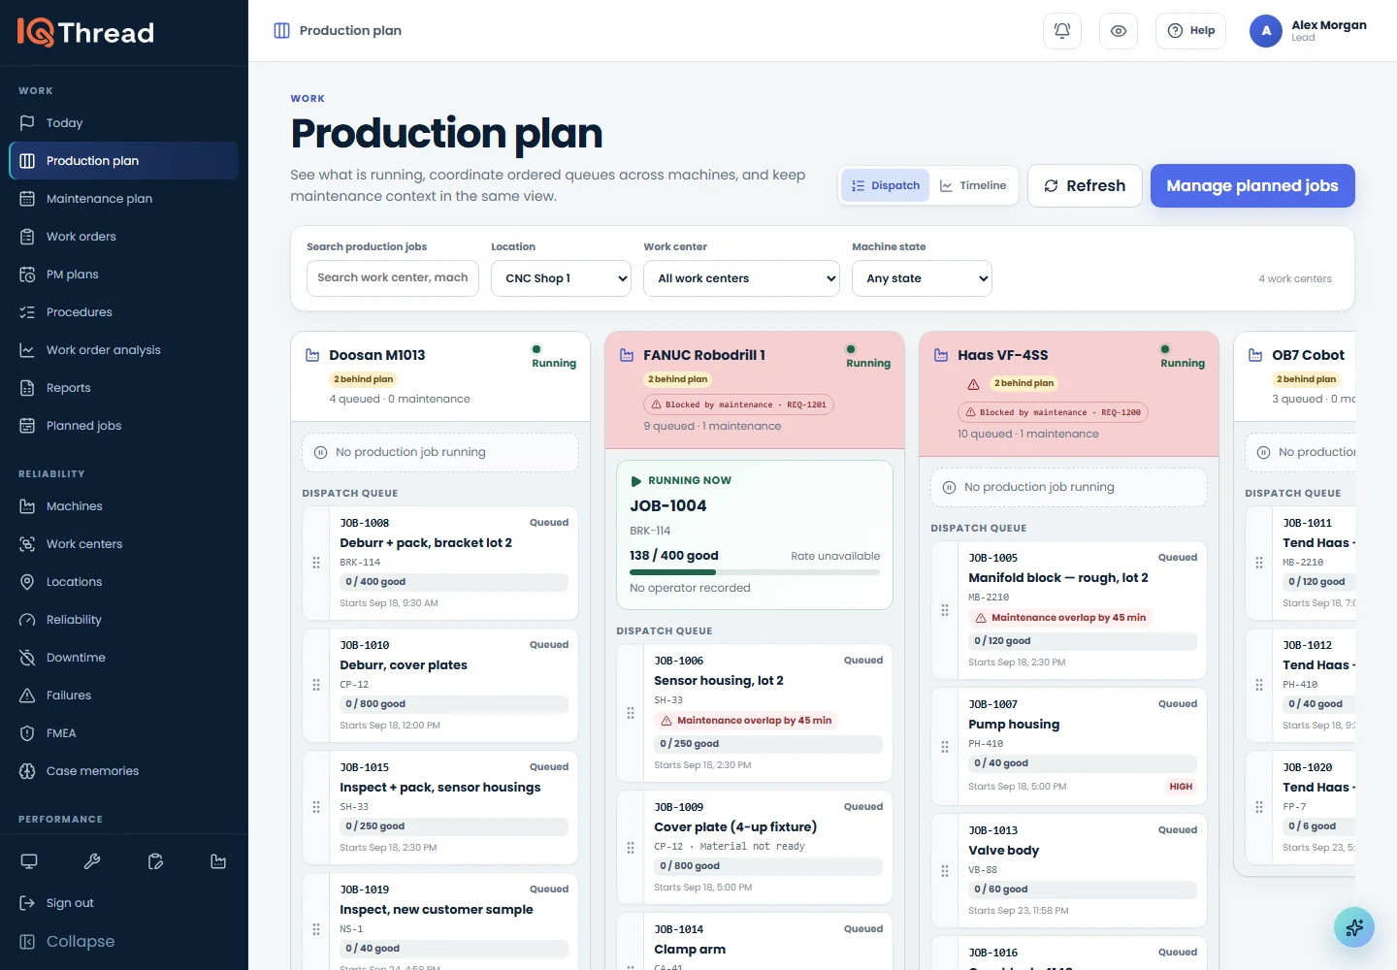Click the warning triangle on Haas VF-4SS
This screenshot has height=970, width=1397.
[973, 384]
